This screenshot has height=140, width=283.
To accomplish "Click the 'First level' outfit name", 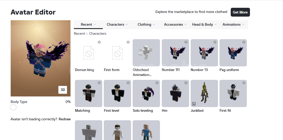I will point(111,110).
